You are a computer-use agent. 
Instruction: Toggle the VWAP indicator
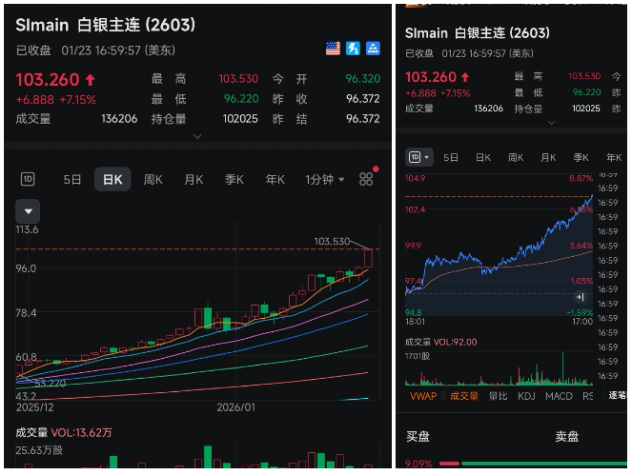(423, 396)
